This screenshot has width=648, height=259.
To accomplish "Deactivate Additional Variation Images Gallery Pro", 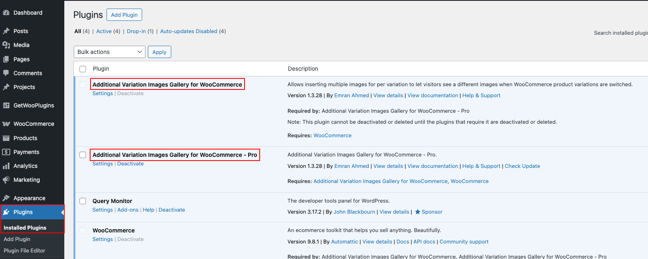I will (x=130, y=164).
